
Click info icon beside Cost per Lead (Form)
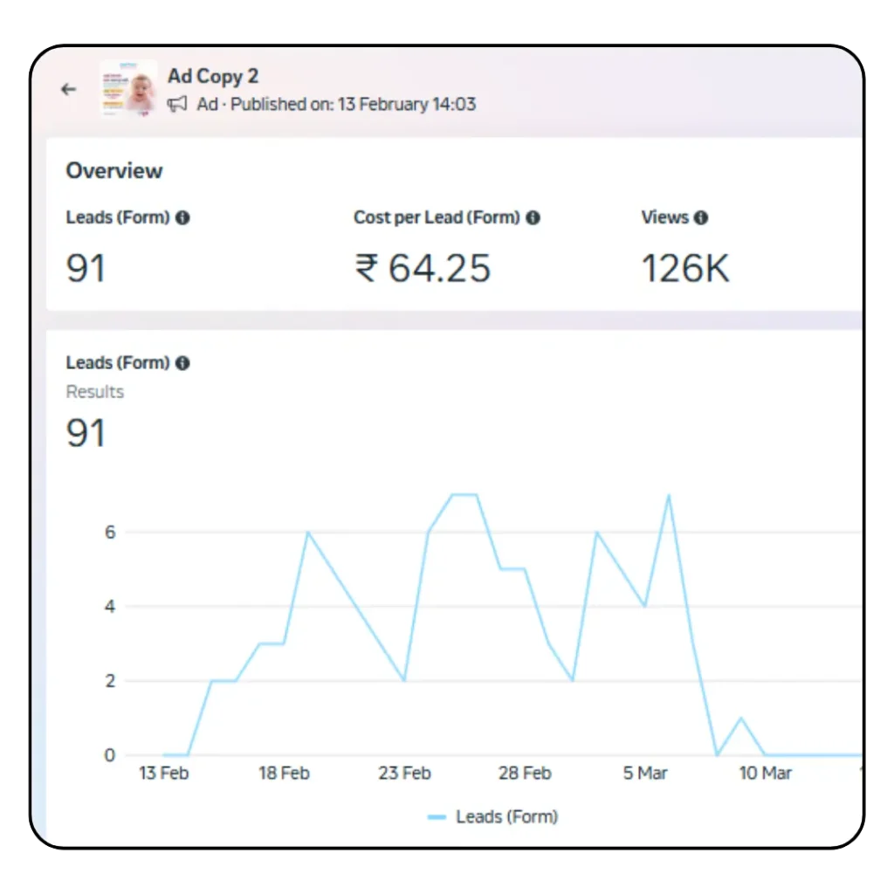[x=533, y=218]
